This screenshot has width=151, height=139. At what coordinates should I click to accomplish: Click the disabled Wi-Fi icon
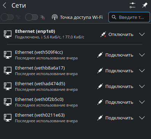tap(18, 17)
